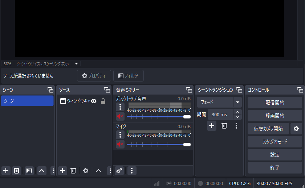Expand the preview scaling dropdown arrow
Image resolution: width=305 pixels, height=188 pixels.
click(x=76, y=63)
